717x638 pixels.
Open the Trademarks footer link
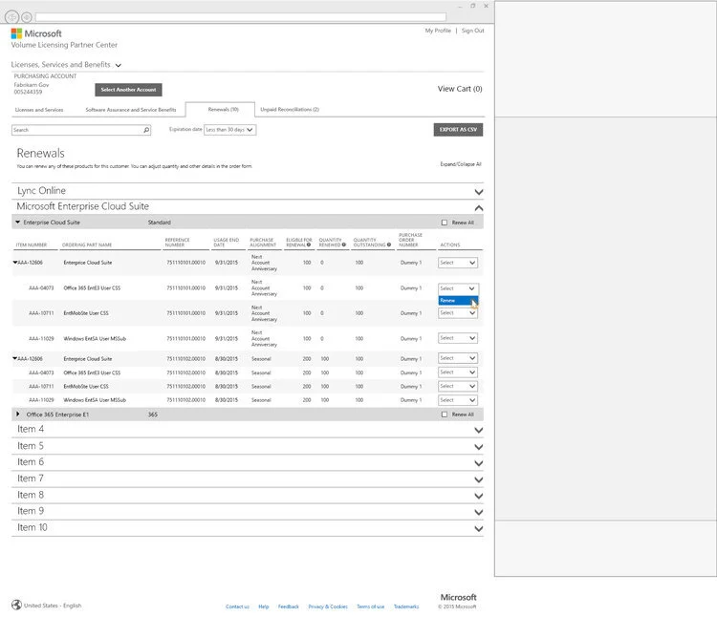(406, 606)
